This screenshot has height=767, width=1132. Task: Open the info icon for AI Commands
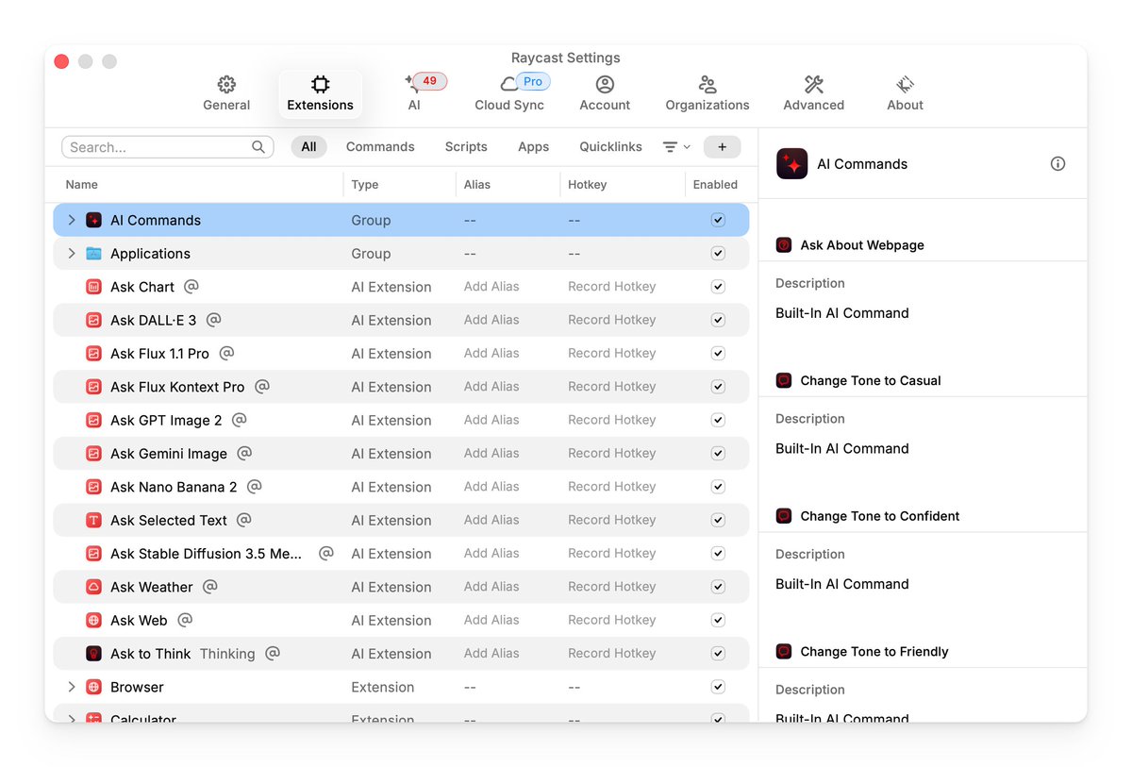(1058, 163)
